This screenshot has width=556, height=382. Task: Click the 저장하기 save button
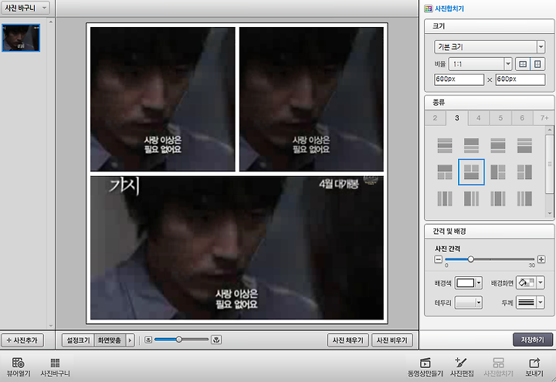pyautogui.click(x=533, y=340)
